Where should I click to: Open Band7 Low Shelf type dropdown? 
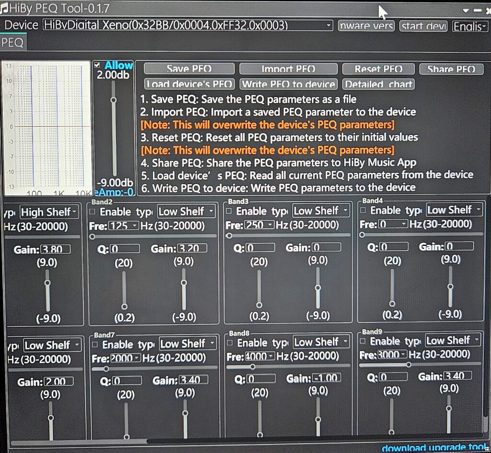coord(188,344)
